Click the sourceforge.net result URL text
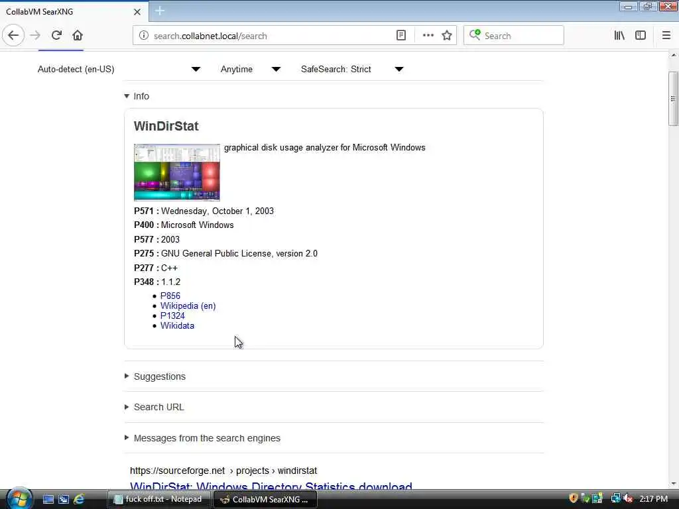The height and width of the screenshot is (509, 679). (223, 471)
